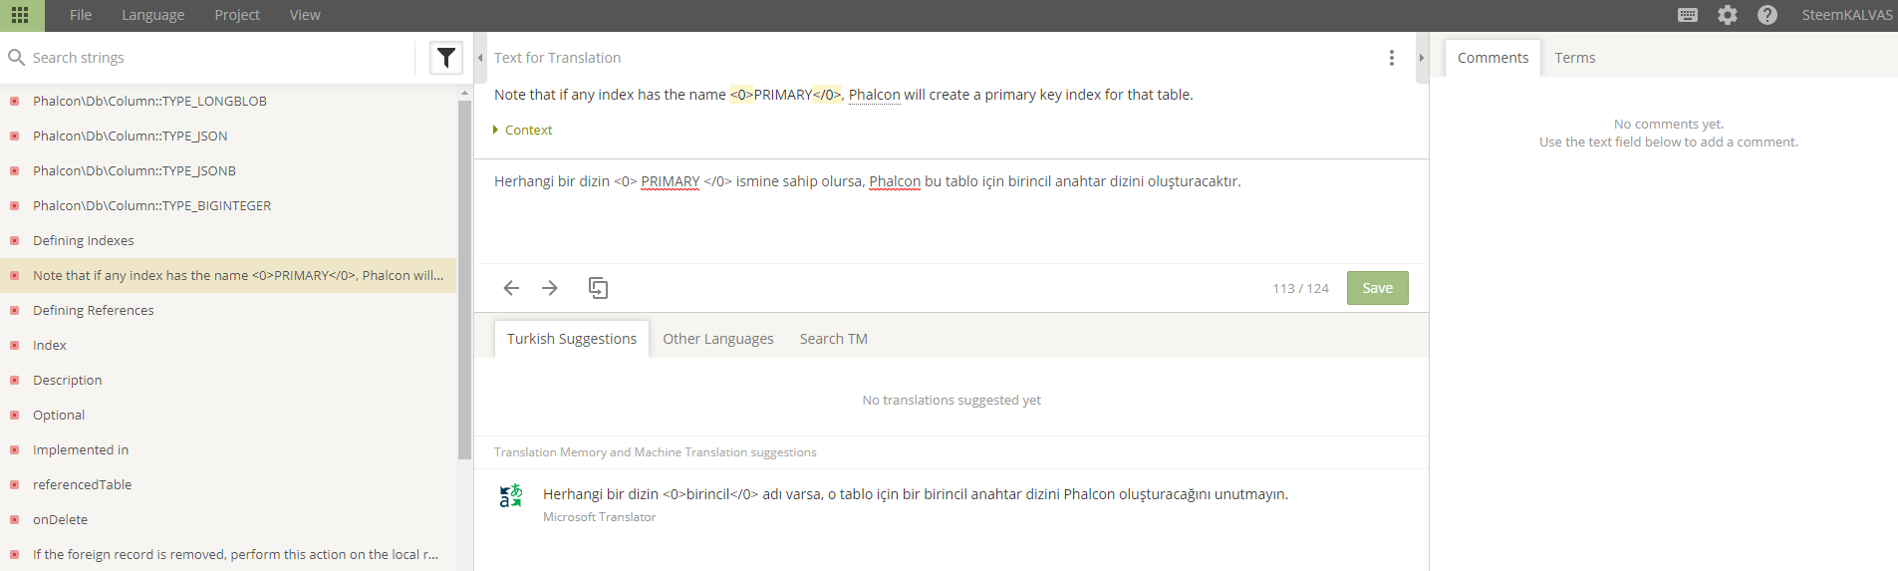Click the search magnifier icon
The width and height of the screenshot is (1898, 571).
(x=16, y=58)
